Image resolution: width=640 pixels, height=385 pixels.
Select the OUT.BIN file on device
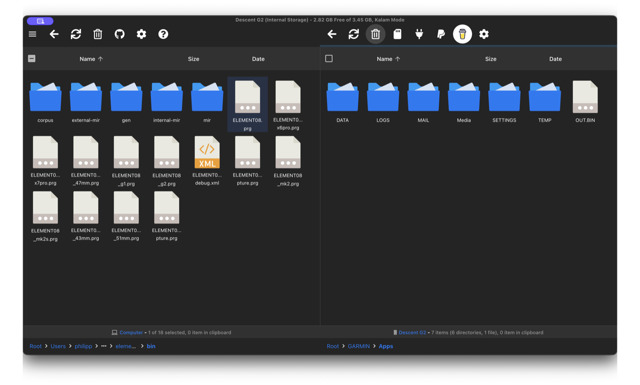(x=585, y=103)
